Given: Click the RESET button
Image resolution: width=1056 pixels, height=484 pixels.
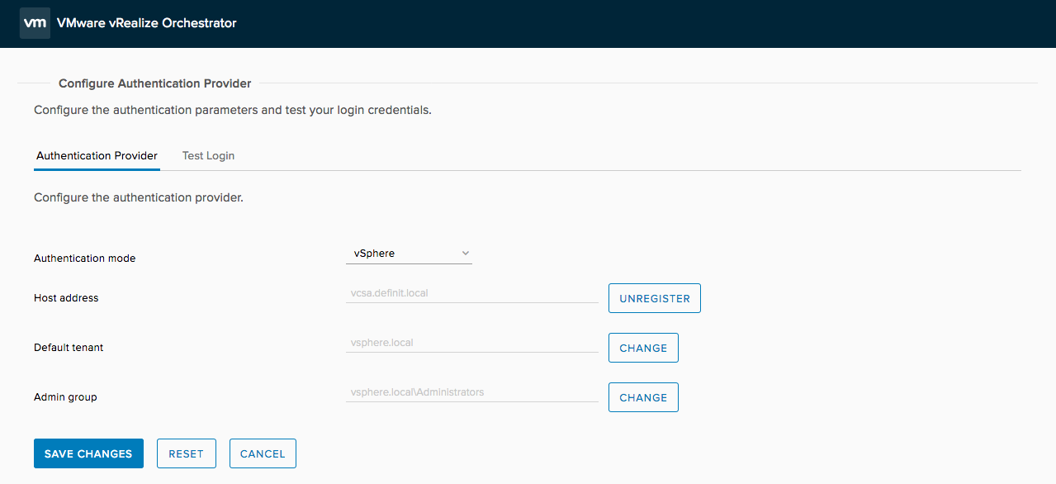Looking at the screenshot, I should 186,453.
